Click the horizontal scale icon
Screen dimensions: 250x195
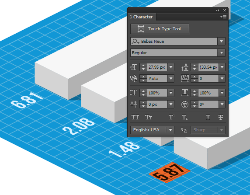click(x=185, y=93)
